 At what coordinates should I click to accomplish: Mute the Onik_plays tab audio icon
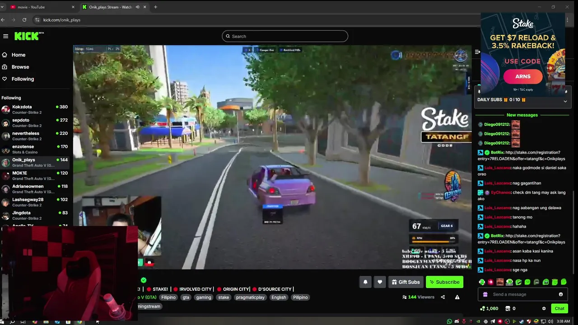click(138, 7)
